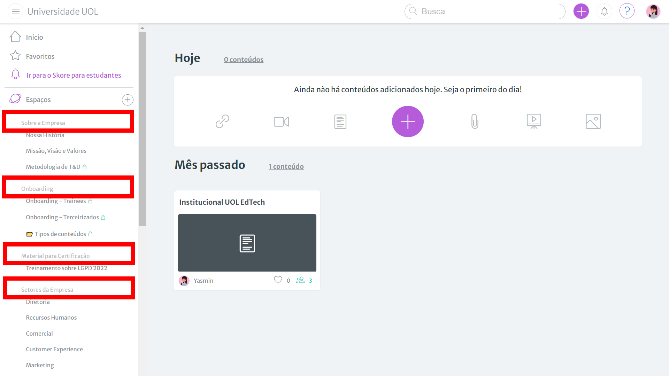Click Universidade UOL title
This screenshot has height=376, width=669.
pyautogui.click(x=63, y=11)
